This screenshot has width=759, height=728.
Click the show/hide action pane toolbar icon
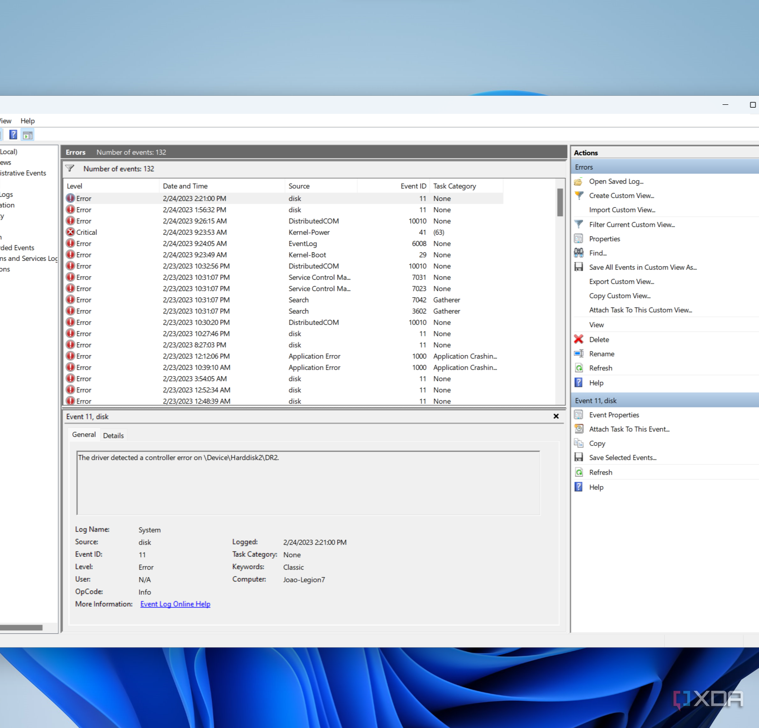[x=28, y=135]
